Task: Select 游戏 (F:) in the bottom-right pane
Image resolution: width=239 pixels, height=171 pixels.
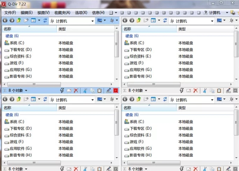Action: click(134, 142)
